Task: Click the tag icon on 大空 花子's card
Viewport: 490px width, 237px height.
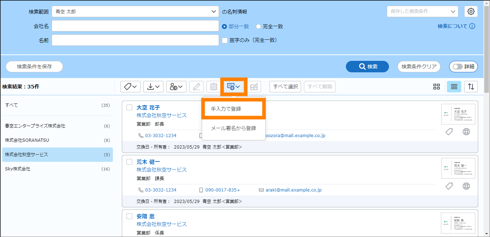Action: (449, 132)
